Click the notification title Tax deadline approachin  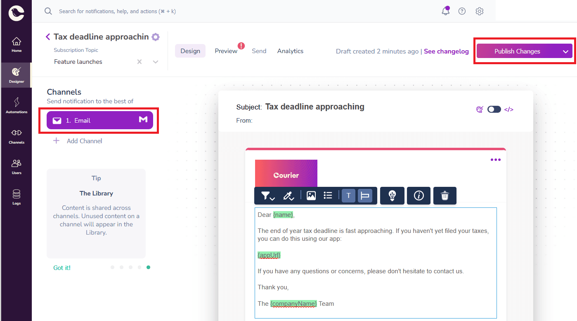pyautogui.click(x=101, y=37)
